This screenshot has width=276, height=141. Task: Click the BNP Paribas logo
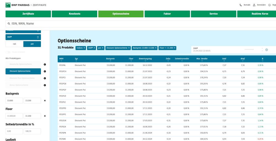pos(8,5)
